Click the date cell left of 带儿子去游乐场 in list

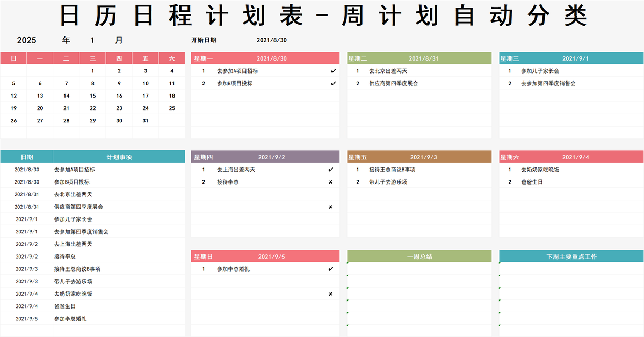tap(27, 282)
